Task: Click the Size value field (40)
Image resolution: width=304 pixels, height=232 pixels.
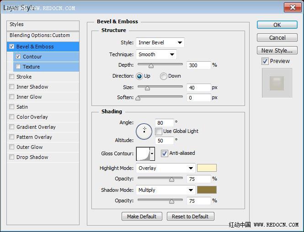Action: coord(198,88)
